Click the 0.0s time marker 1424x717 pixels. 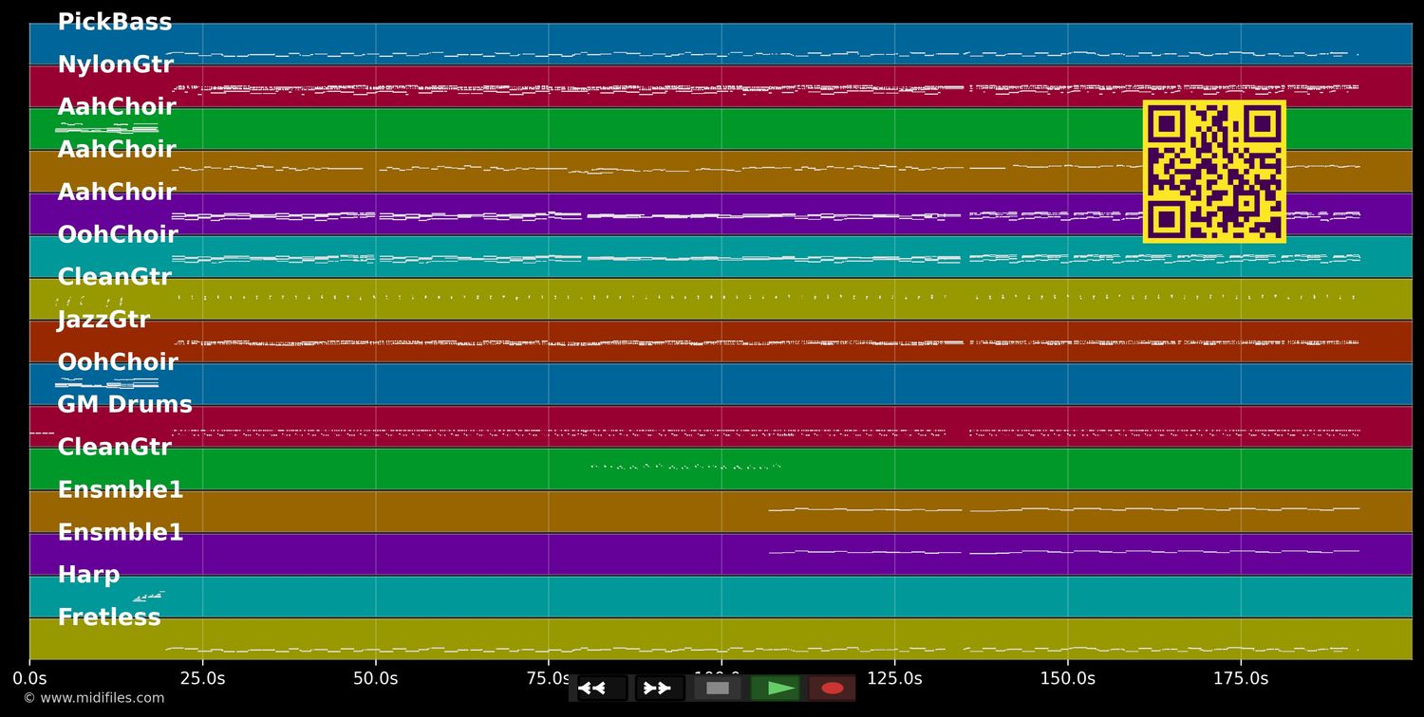click(x=29, y=678)
